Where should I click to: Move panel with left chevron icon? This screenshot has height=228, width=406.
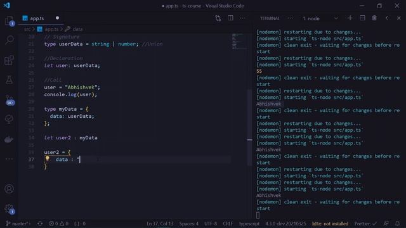[386, 18]
